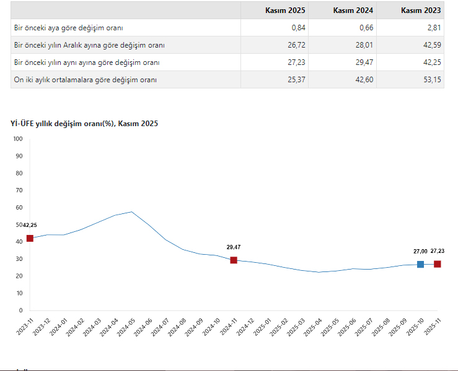
Task: Click the red marker labeled 29,47
Action: [x=234, y=260]
